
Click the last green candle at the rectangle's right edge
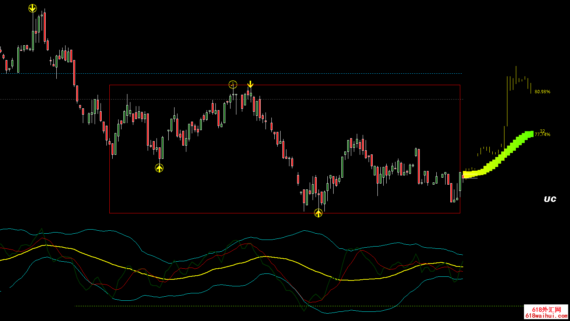(460, 181)
